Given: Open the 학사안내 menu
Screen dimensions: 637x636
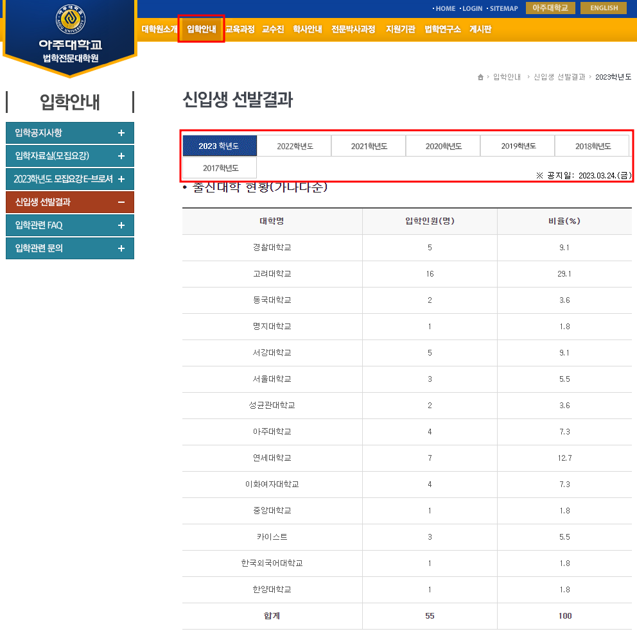Looking at the screenshot, I should (x=307, y=30).
